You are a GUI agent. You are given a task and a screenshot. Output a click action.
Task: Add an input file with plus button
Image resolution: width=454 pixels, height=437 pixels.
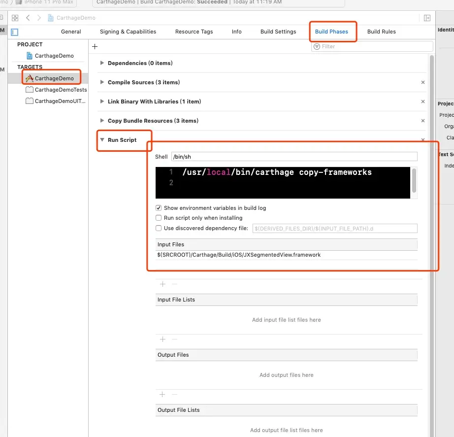[x=162, y=284]
